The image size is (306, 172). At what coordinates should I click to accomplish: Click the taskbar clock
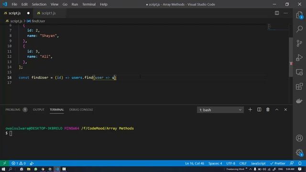point(290,169)
